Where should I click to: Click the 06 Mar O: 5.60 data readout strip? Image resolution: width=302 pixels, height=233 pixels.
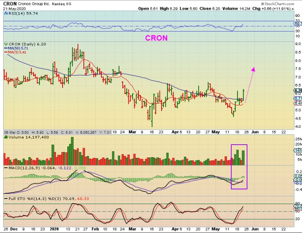point(58,132)
